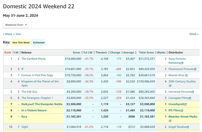The image size is (202, 132).
Task: Click external link icon next to IFC Films
Action: (x=182, y=111)
